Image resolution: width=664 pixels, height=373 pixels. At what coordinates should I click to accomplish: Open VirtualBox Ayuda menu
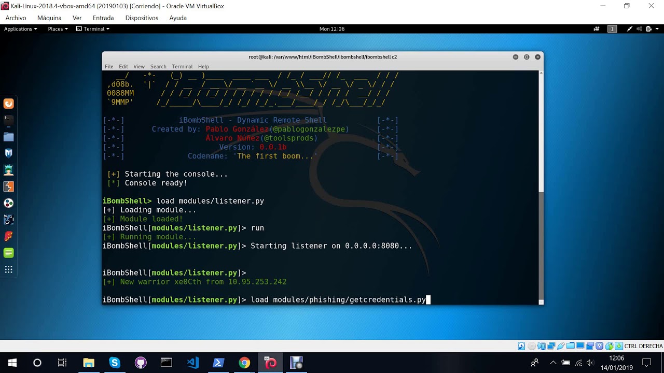point(178,18)
